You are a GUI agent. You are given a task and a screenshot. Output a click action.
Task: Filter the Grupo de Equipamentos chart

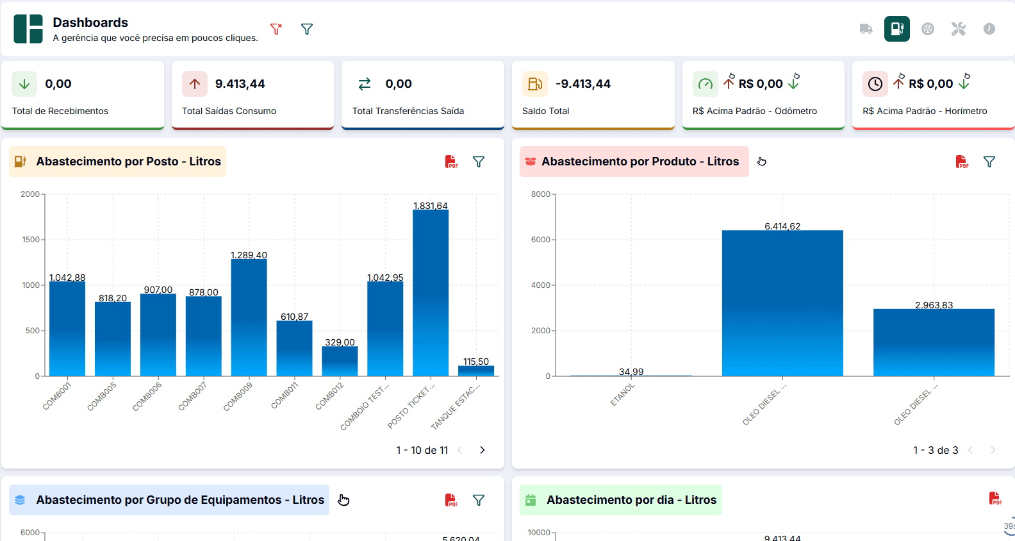click(479, 500)
